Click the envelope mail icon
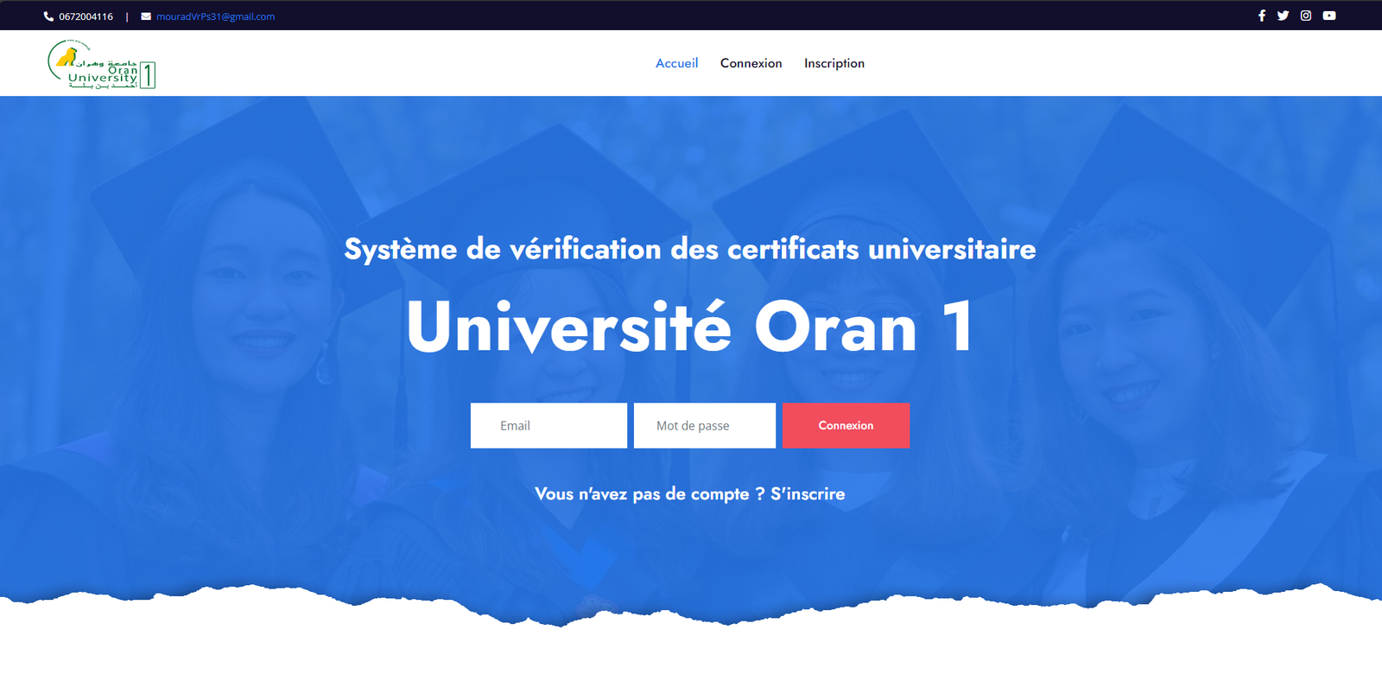 coord(146,16)
